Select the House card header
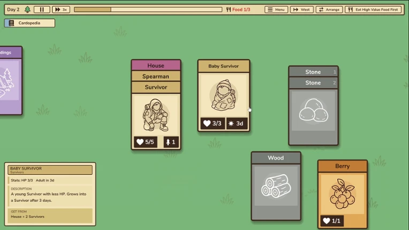The width and height of the screenshot is (409, 230). [156, 65]
